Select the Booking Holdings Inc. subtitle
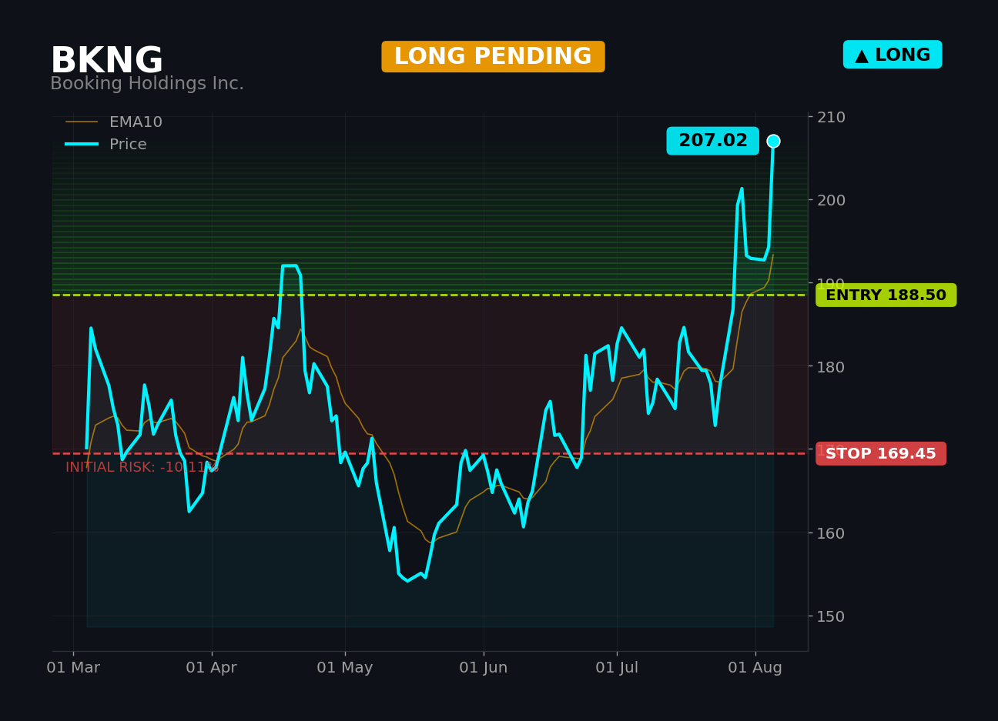This screenshot has height=721, width=998. (x=147, y=84)
